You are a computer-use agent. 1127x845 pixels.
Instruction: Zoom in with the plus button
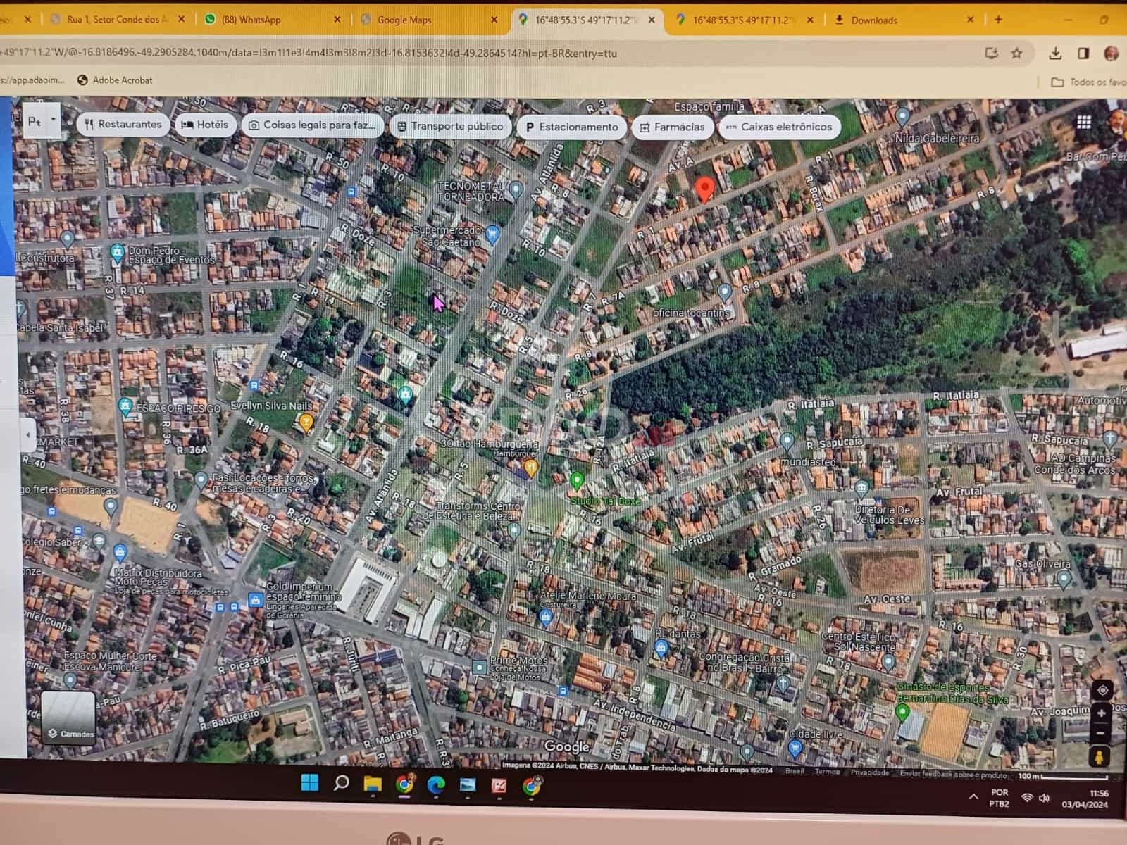pos(1101,713)
